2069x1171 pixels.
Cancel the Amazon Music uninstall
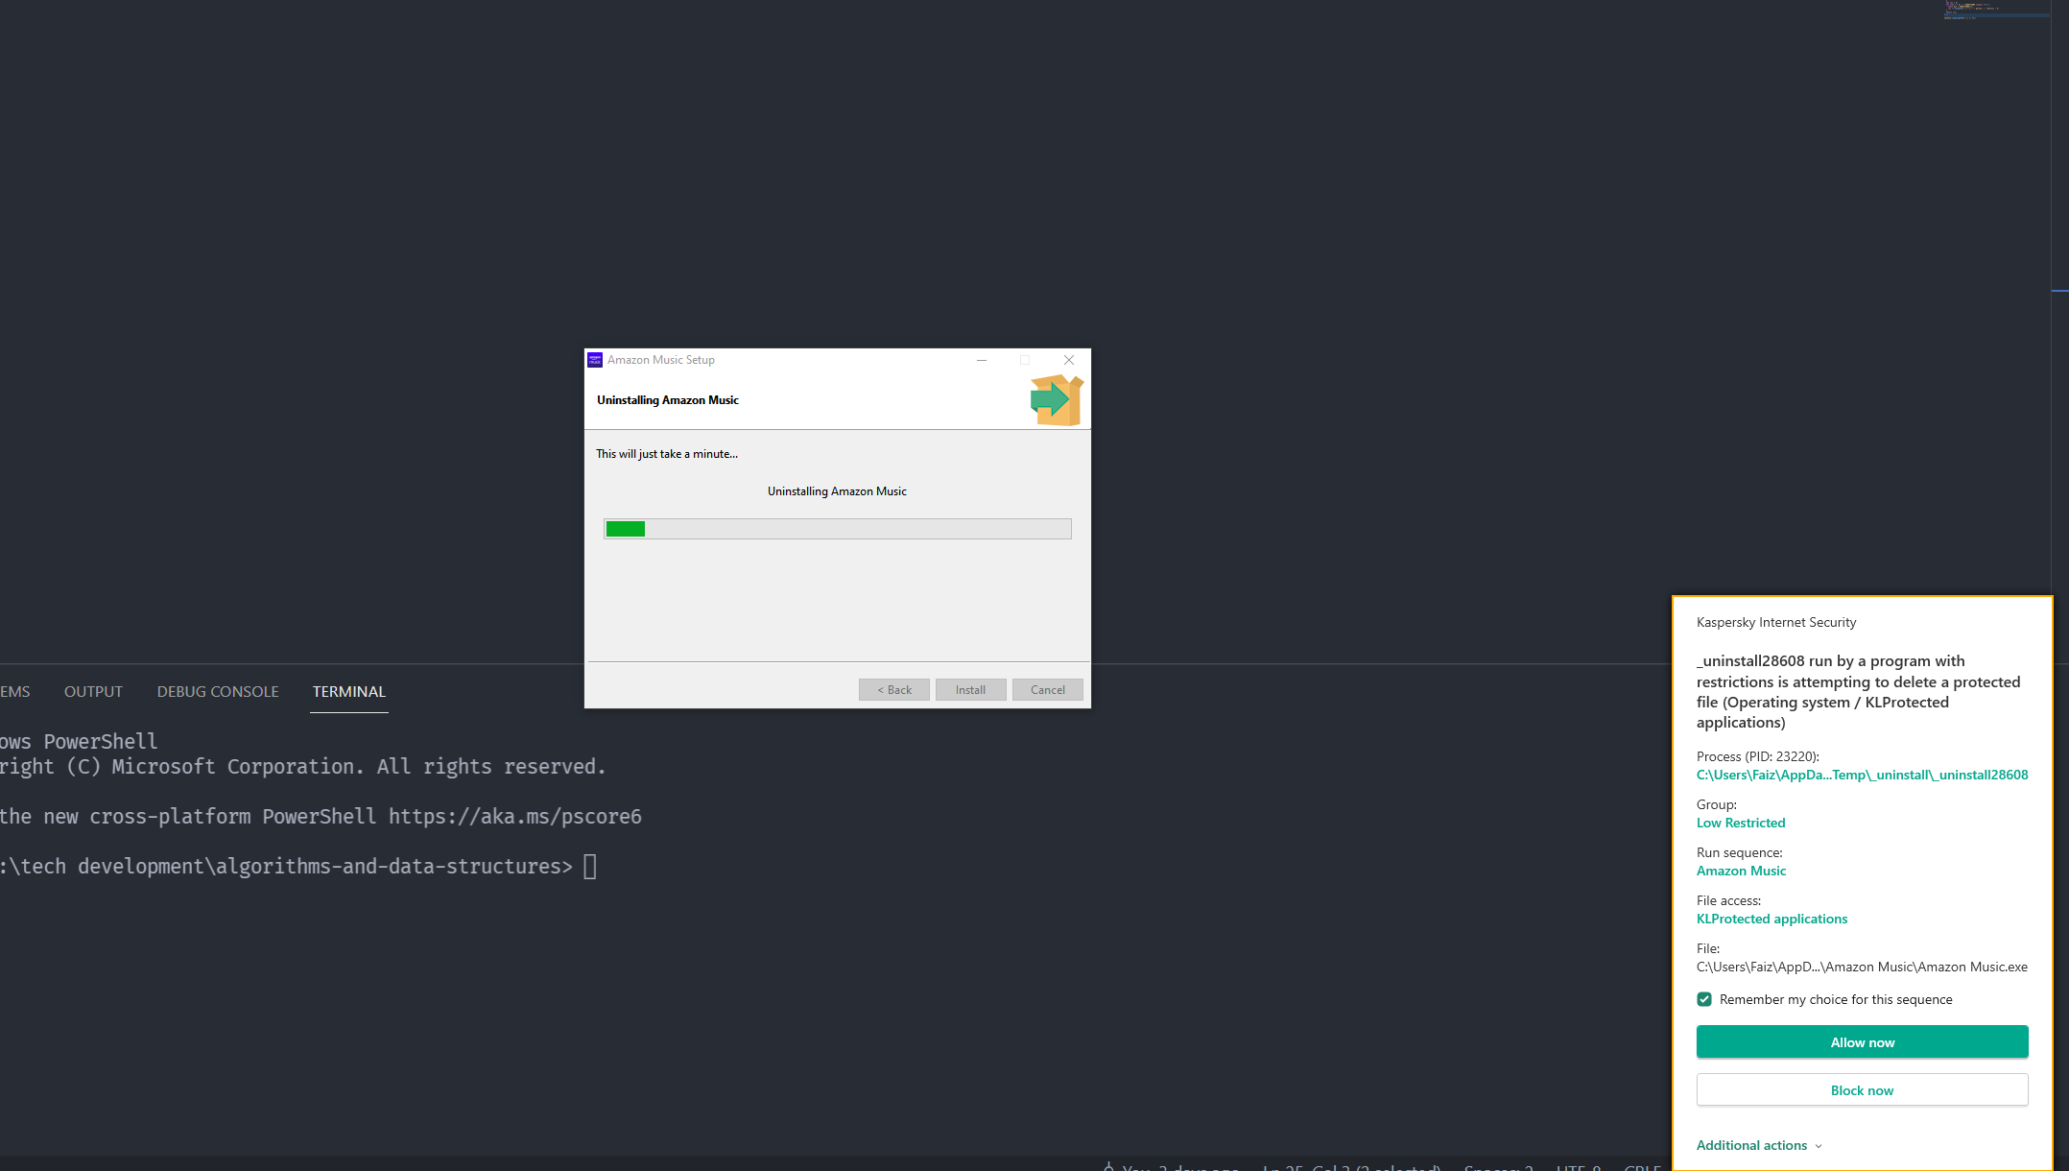coord(1047,689)
